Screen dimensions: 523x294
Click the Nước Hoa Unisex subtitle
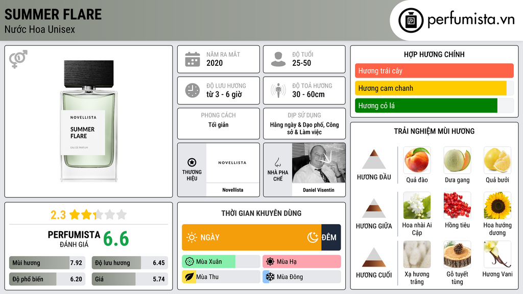click(40, 30)
